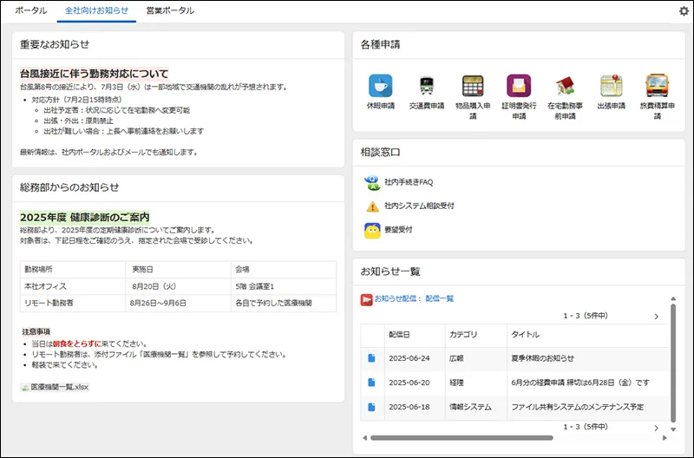Open the document icon on the 2025-06-18 row
Viewport: 694px width, 458px height.
click(x=371, y=407)
